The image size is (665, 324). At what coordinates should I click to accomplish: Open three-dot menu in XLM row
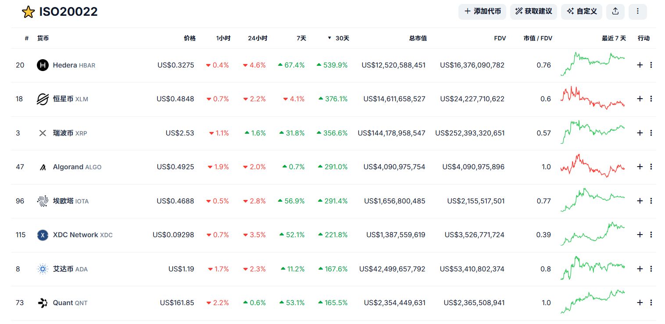point(651,99)
